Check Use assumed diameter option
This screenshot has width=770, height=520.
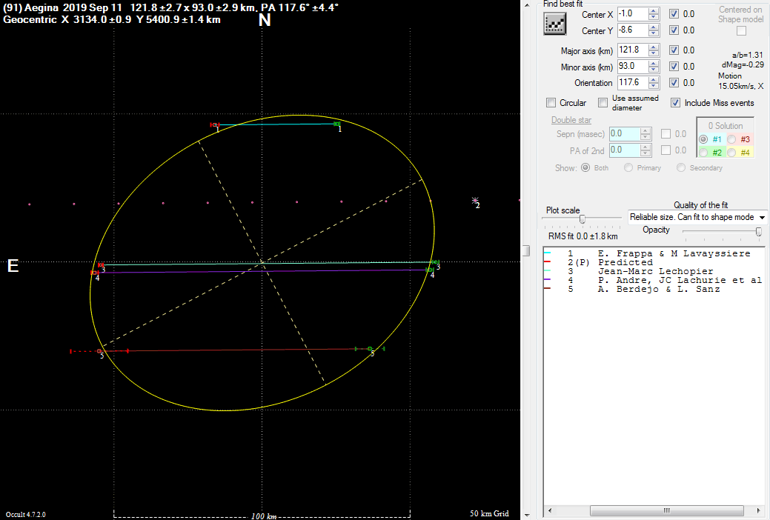coord(603,103)
